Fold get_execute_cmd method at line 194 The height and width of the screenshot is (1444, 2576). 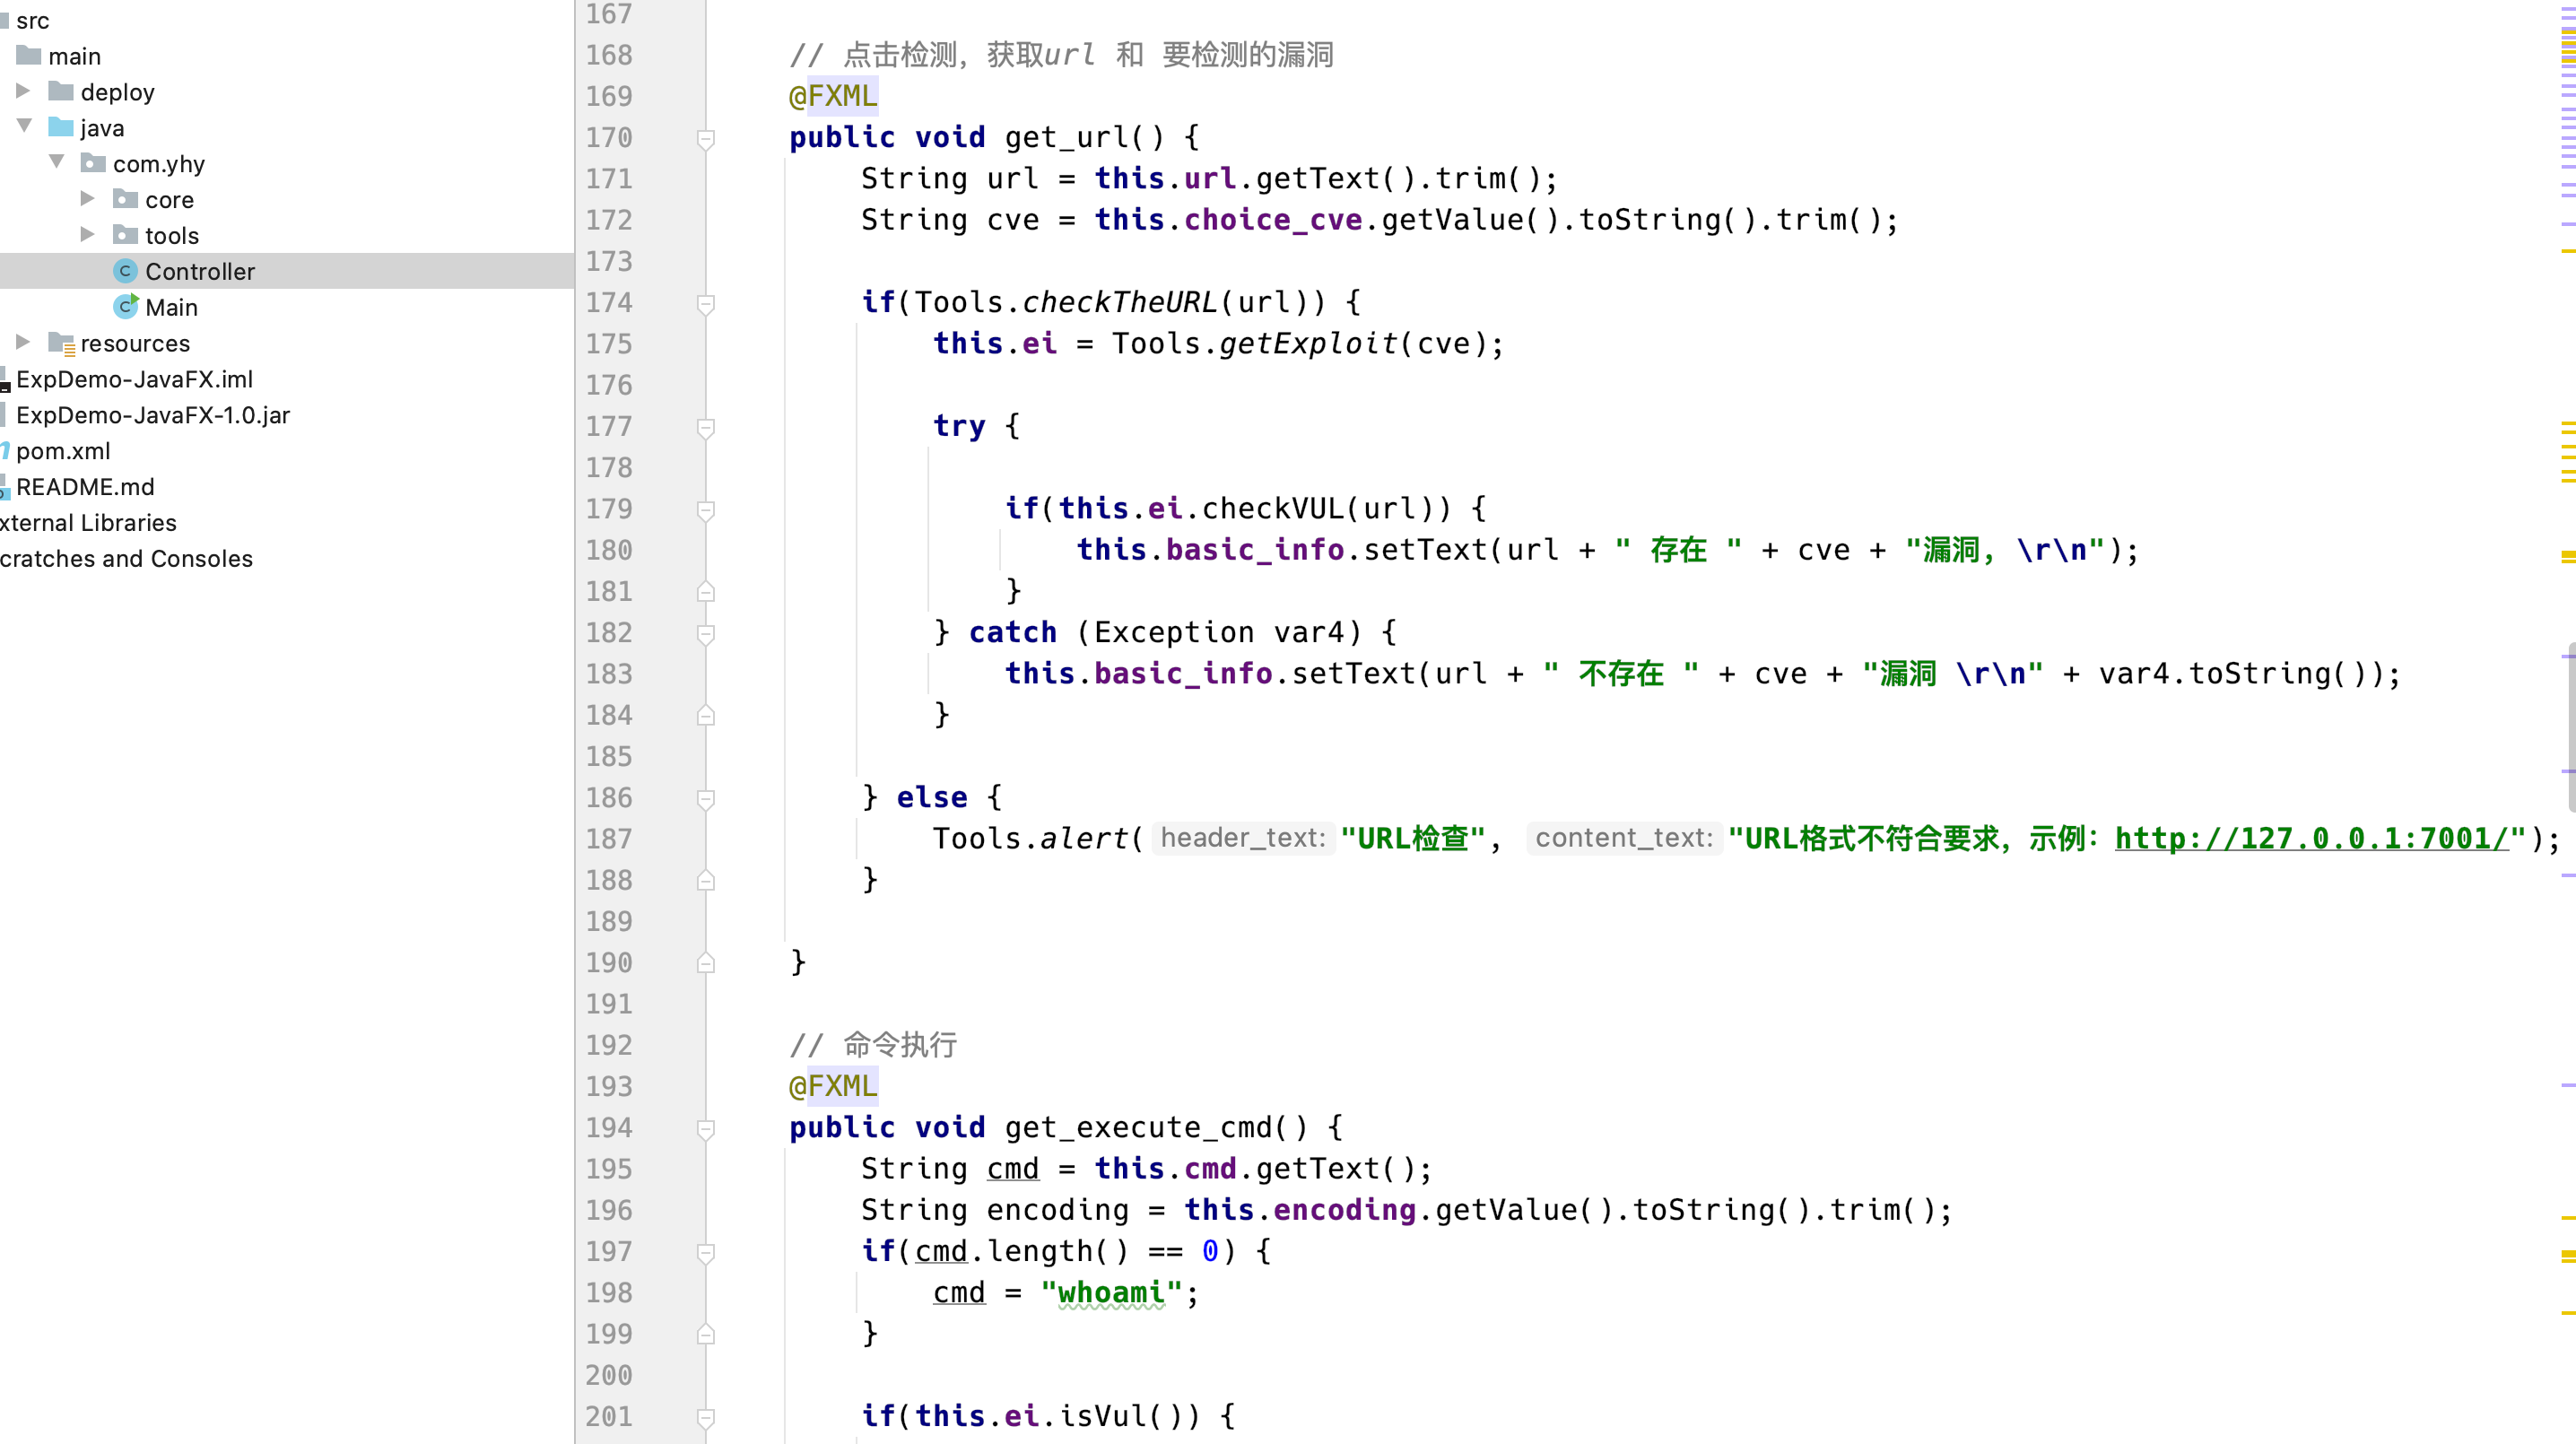pyautogui.click(x=706, y=1129)
